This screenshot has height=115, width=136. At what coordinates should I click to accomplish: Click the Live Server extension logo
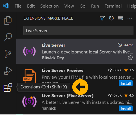point(29,51)
